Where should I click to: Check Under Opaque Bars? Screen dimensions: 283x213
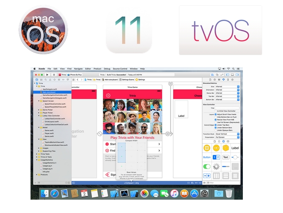[x=216, y=130]
